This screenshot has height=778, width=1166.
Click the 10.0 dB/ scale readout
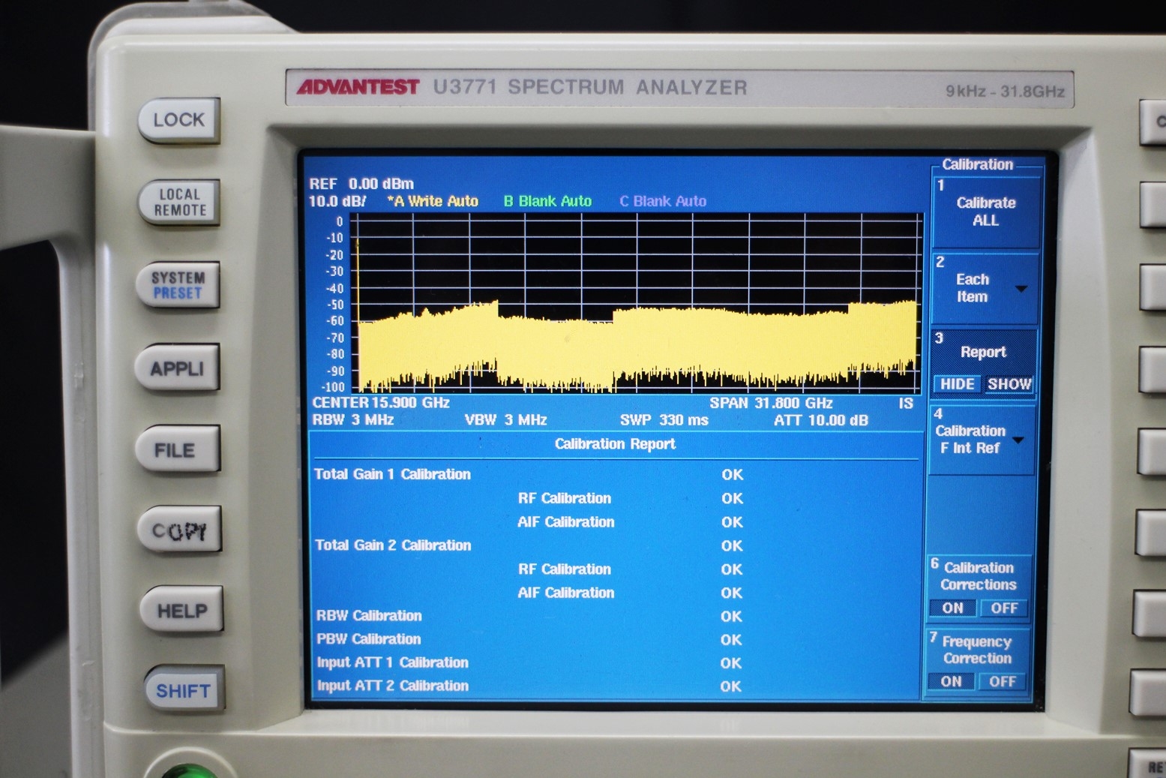[337, 201]
